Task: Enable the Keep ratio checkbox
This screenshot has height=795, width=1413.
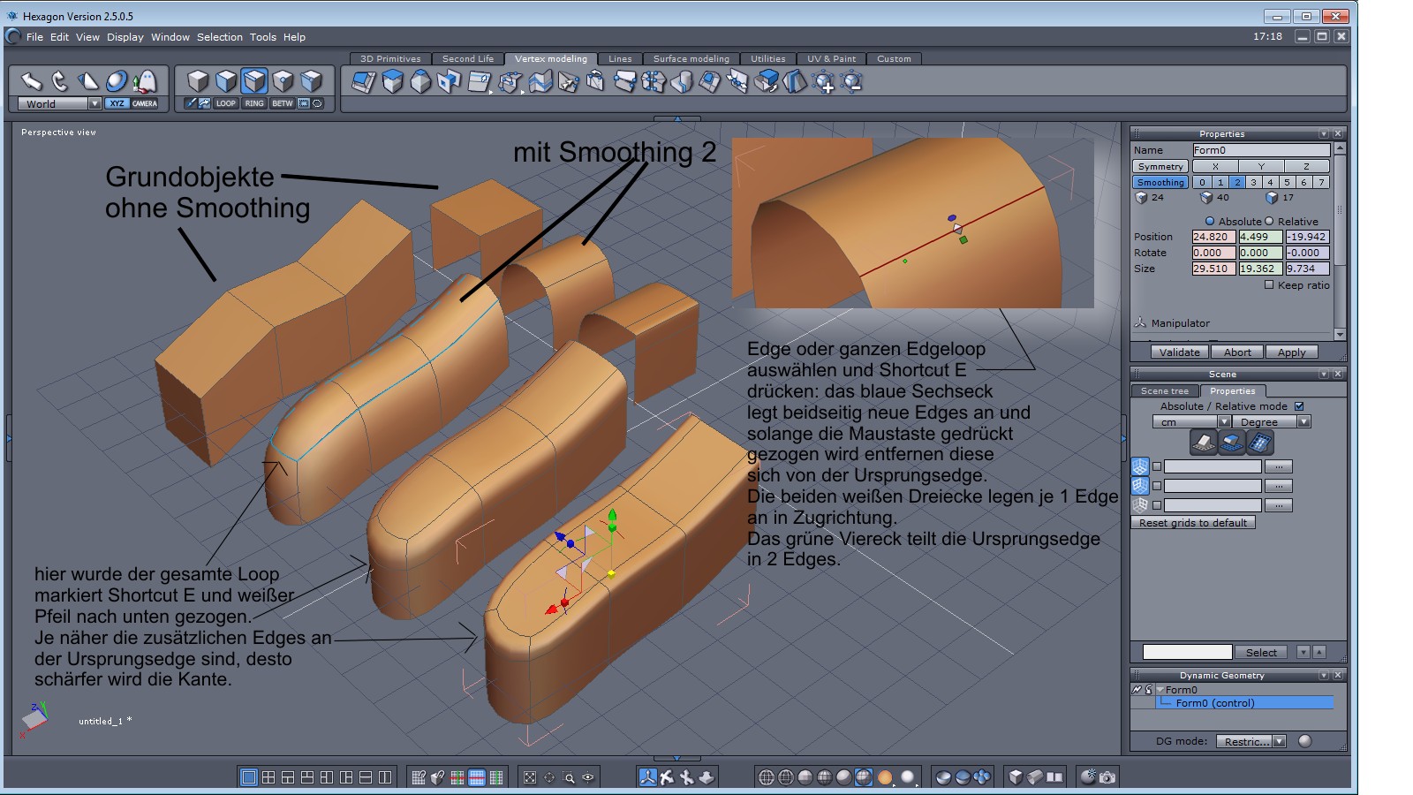Action: (x=1269, y=284)
